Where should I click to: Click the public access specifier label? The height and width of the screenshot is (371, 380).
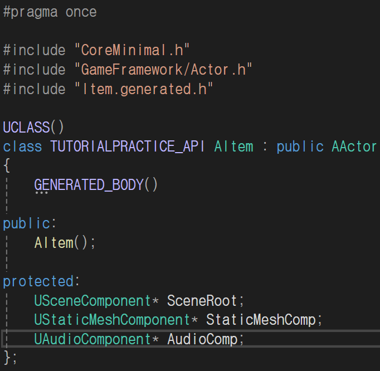point(26,223)
